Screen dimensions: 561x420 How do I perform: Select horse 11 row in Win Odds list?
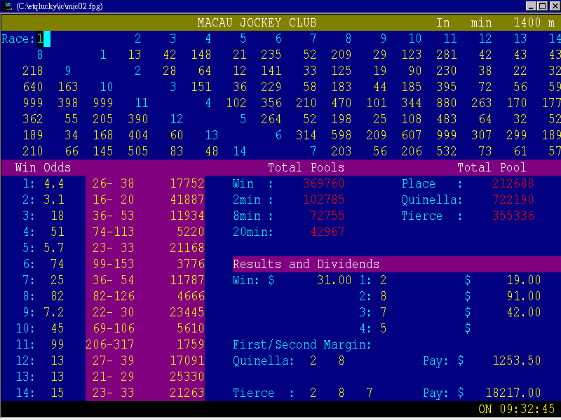pos(34,344)
